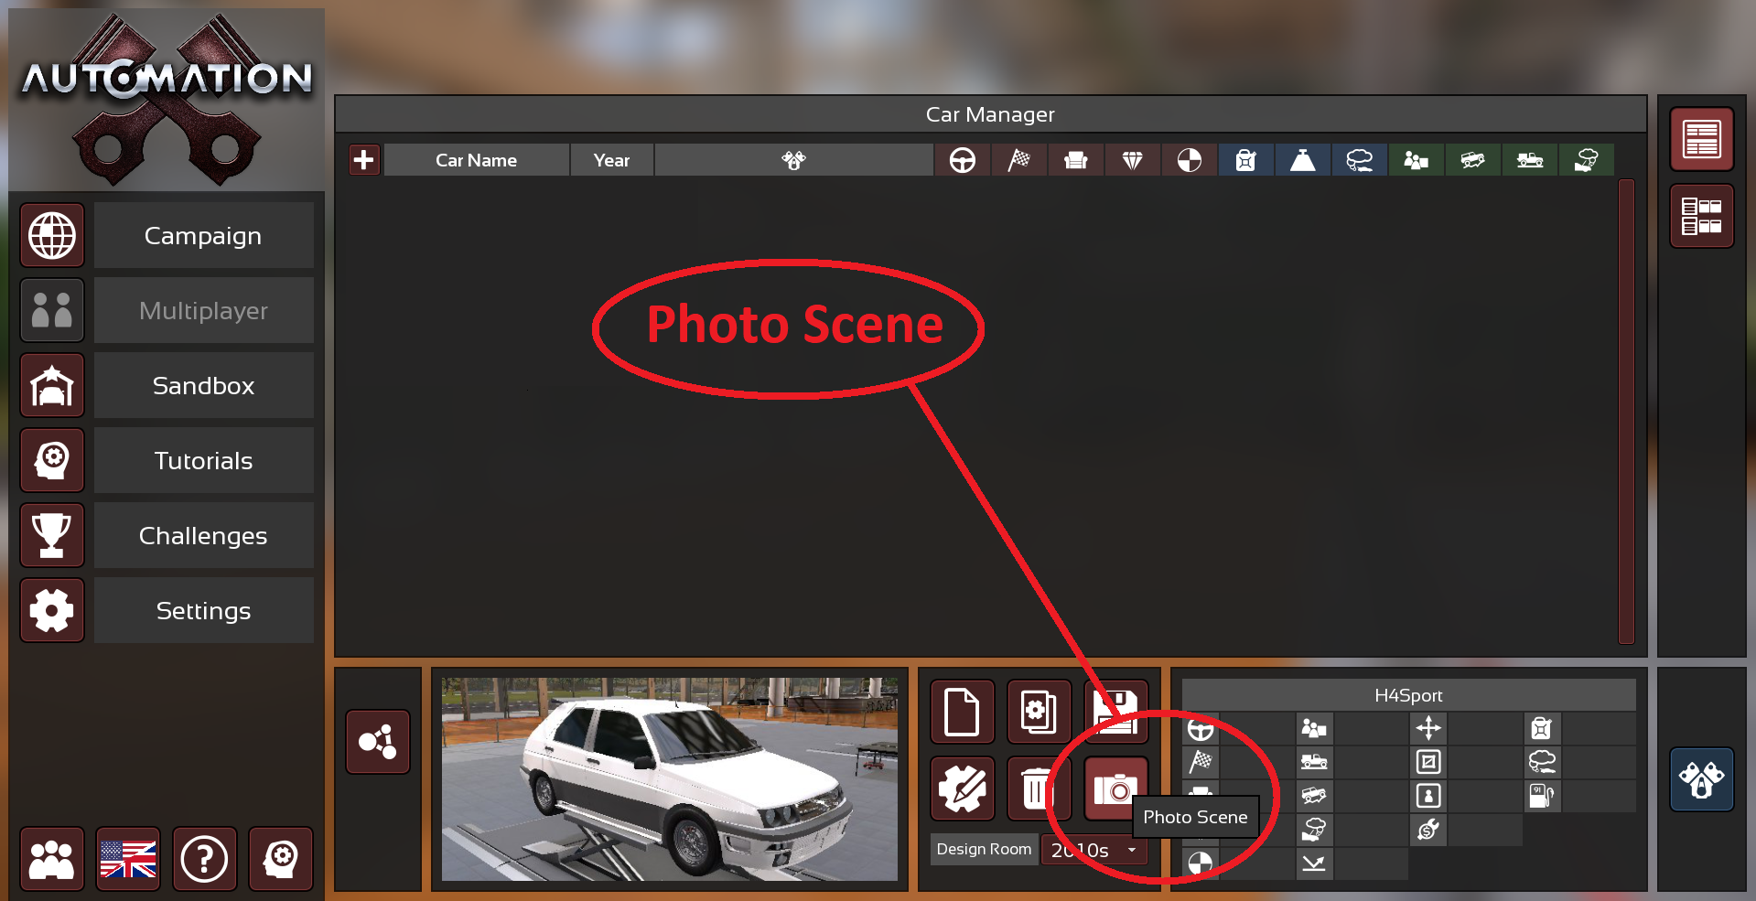Sort the list by Car Name column
1756x901 pixels.
tap(477, 160)
